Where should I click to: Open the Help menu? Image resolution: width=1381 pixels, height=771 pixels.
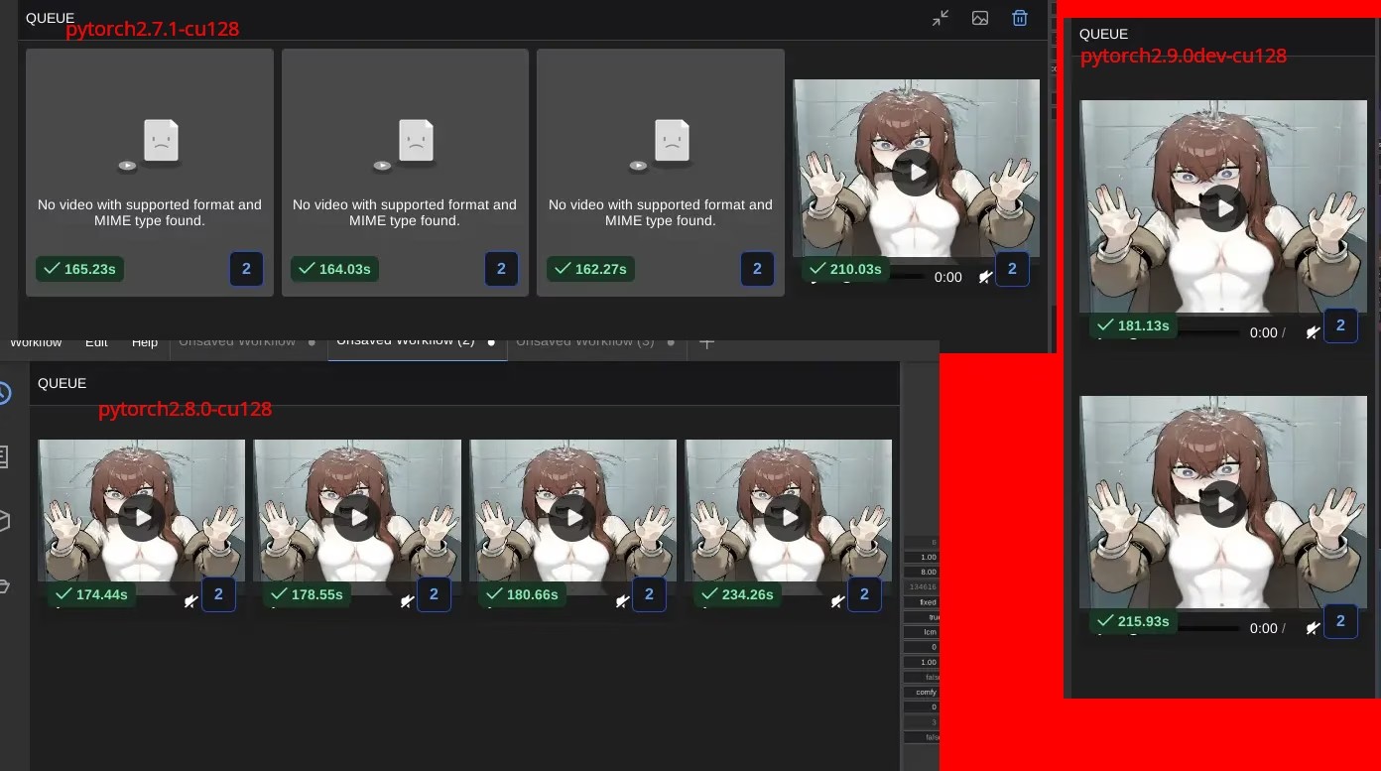(145, 342)
